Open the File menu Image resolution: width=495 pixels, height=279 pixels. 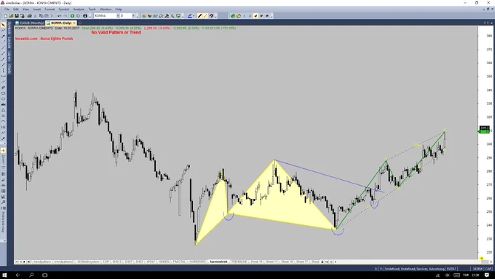click(7, 9)
